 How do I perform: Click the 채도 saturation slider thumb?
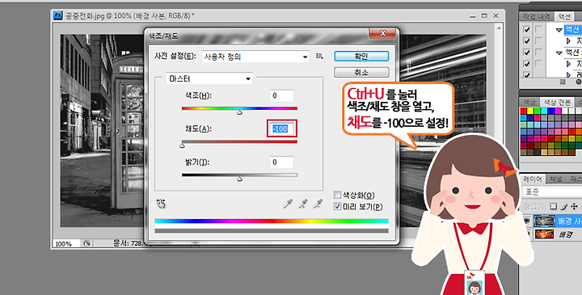(182, 145)
